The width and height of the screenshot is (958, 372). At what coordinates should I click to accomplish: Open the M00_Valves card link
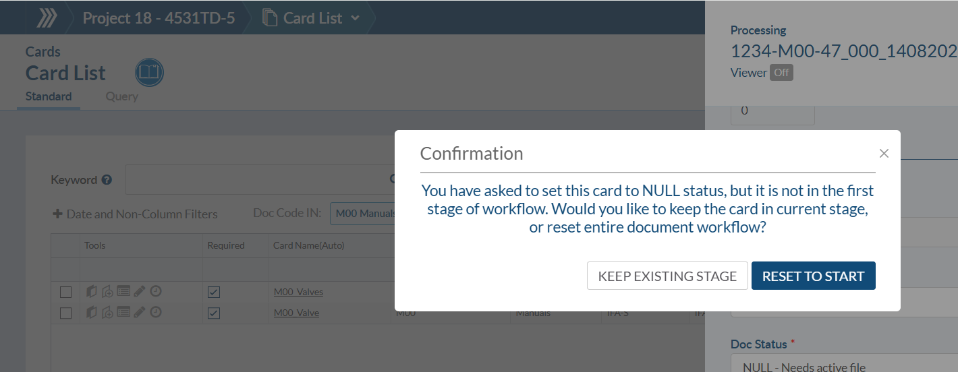tap(298, 292)
